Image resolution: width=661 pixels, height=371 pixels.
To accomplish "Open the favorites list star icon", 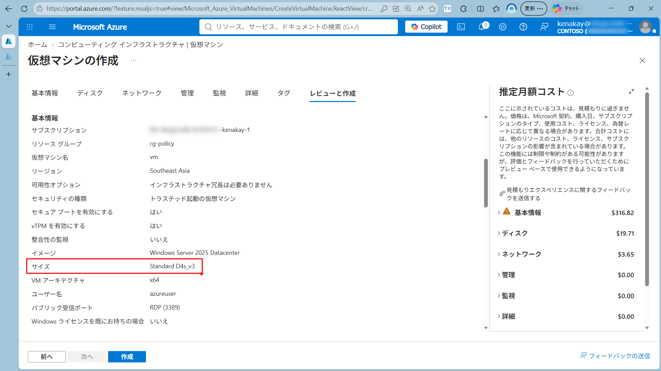I will [496, 9].
